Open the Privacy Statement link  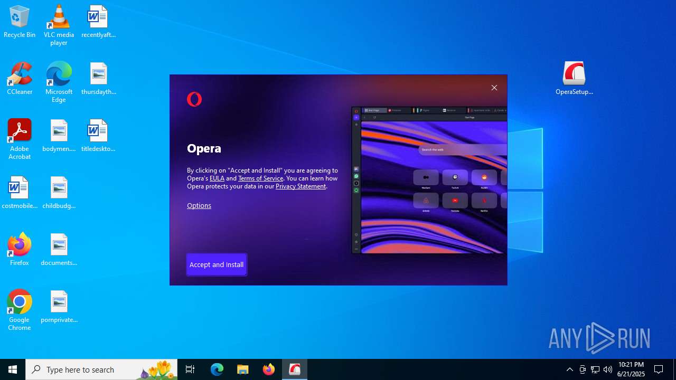point(301,186)
